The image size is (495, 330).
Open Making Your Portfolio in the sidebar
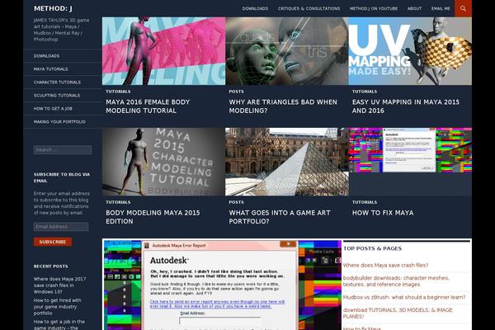59,122
